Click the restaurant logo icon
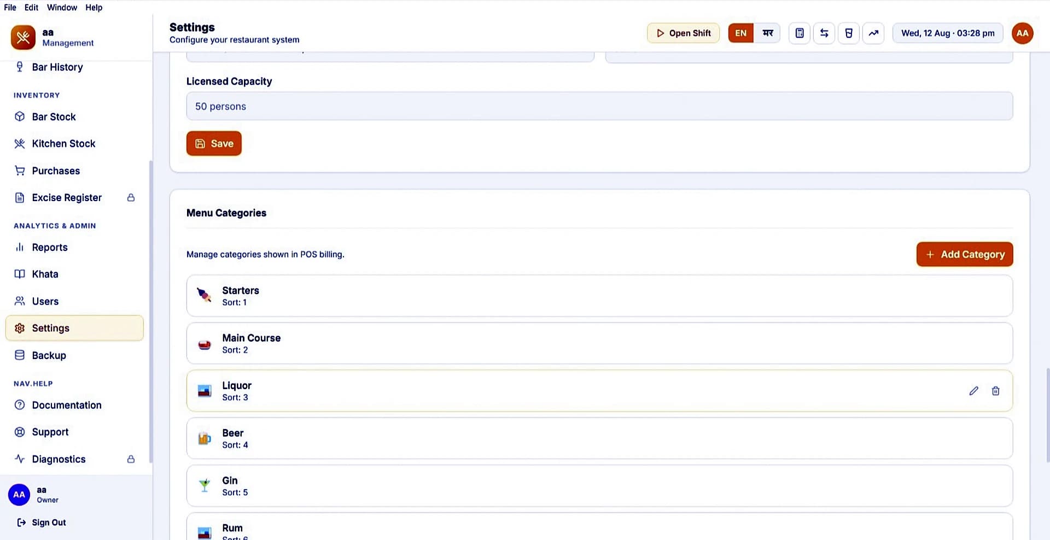The image size is (1050, 540). (23, 37)
